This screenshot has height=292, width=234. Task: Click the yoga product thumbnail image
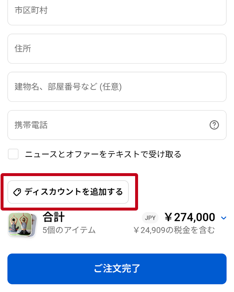click(20, 224)
